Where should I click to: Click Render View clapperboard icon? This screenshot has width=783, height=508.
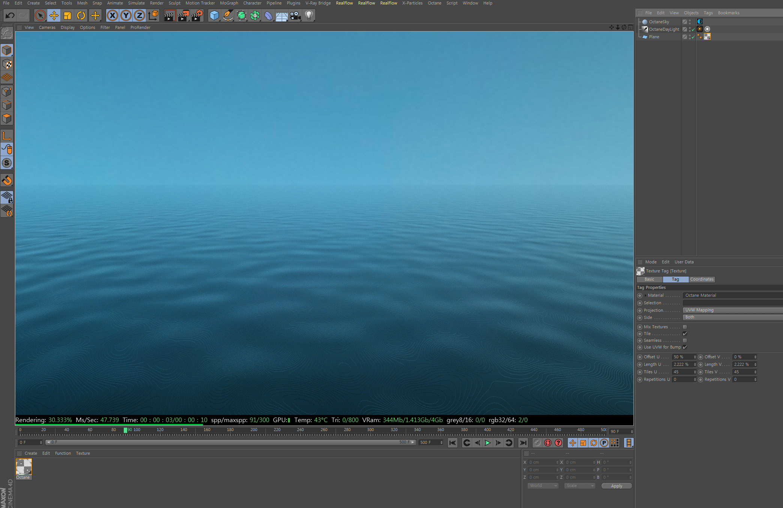point(169,15)
